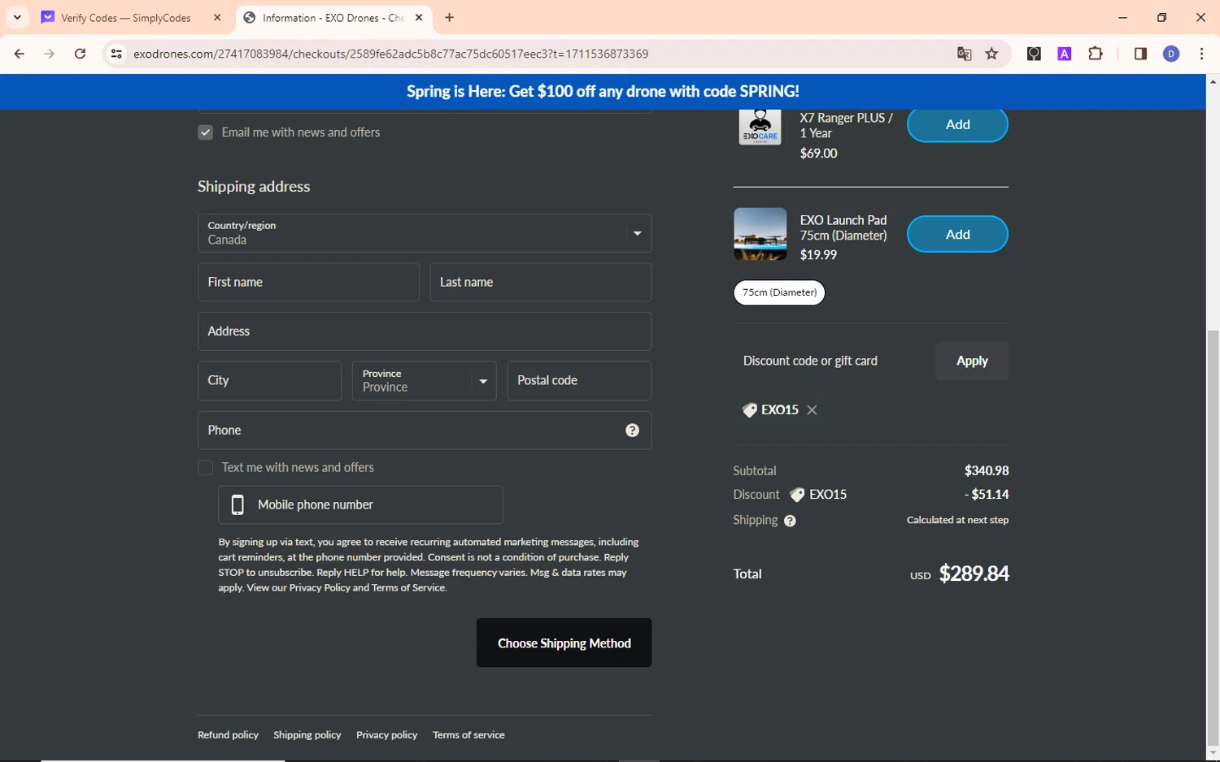Click the $69.00 plan price
The width and height of the screenshot is (1220, 762).
coord(818,153)
